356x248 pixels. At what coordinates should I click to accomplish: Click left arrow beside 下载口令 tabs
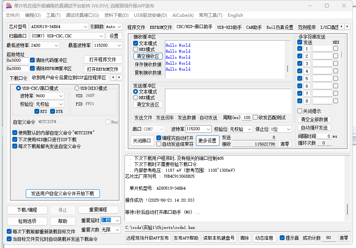click(113, 77)
